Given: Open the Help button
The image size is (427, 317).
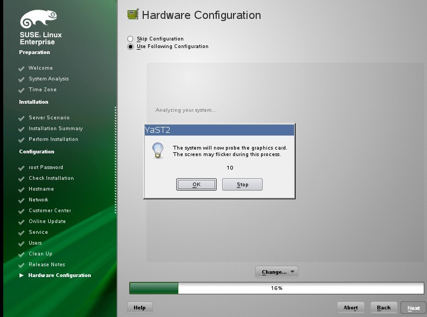Looking at the screenshot, I should (x=139, y=307).
